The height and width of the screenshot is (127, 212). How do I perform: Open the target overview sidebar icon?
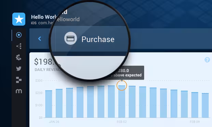click(x=19, y=35)
